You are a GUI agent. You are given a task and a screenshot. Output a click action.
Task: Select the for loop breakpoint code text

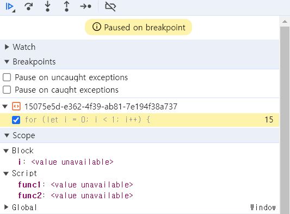88,120
